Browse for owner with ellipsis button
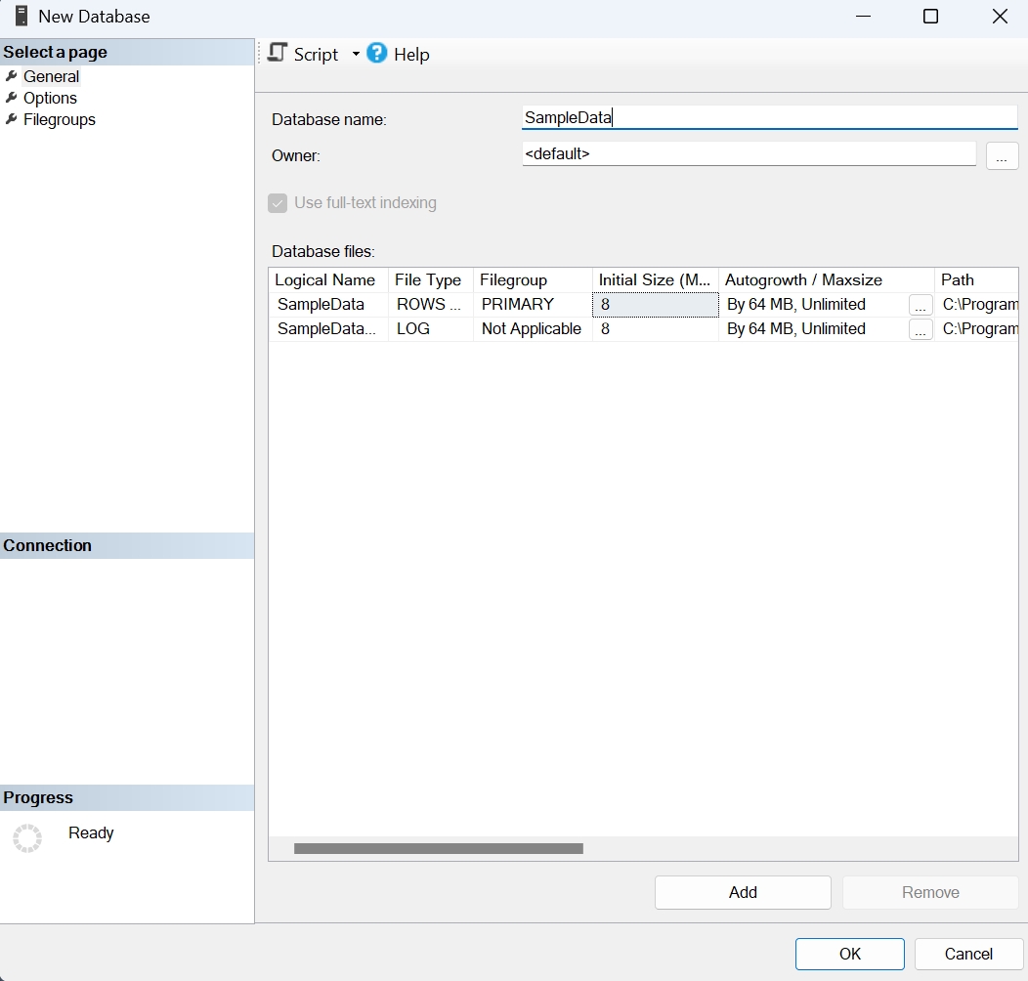Viewport: 1028px width, 981px height. tap(1002, 155)
